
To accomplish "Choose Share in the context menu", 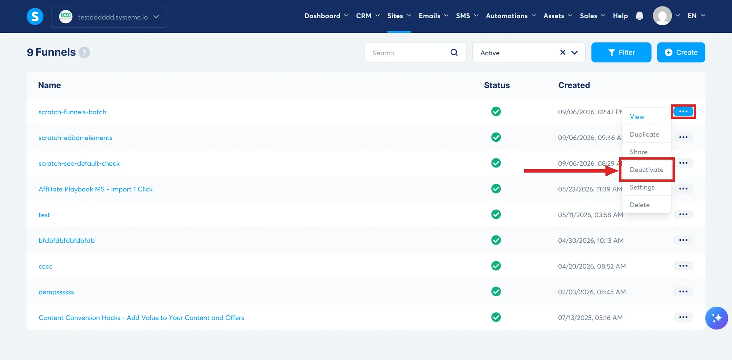I will pos(647,152).
